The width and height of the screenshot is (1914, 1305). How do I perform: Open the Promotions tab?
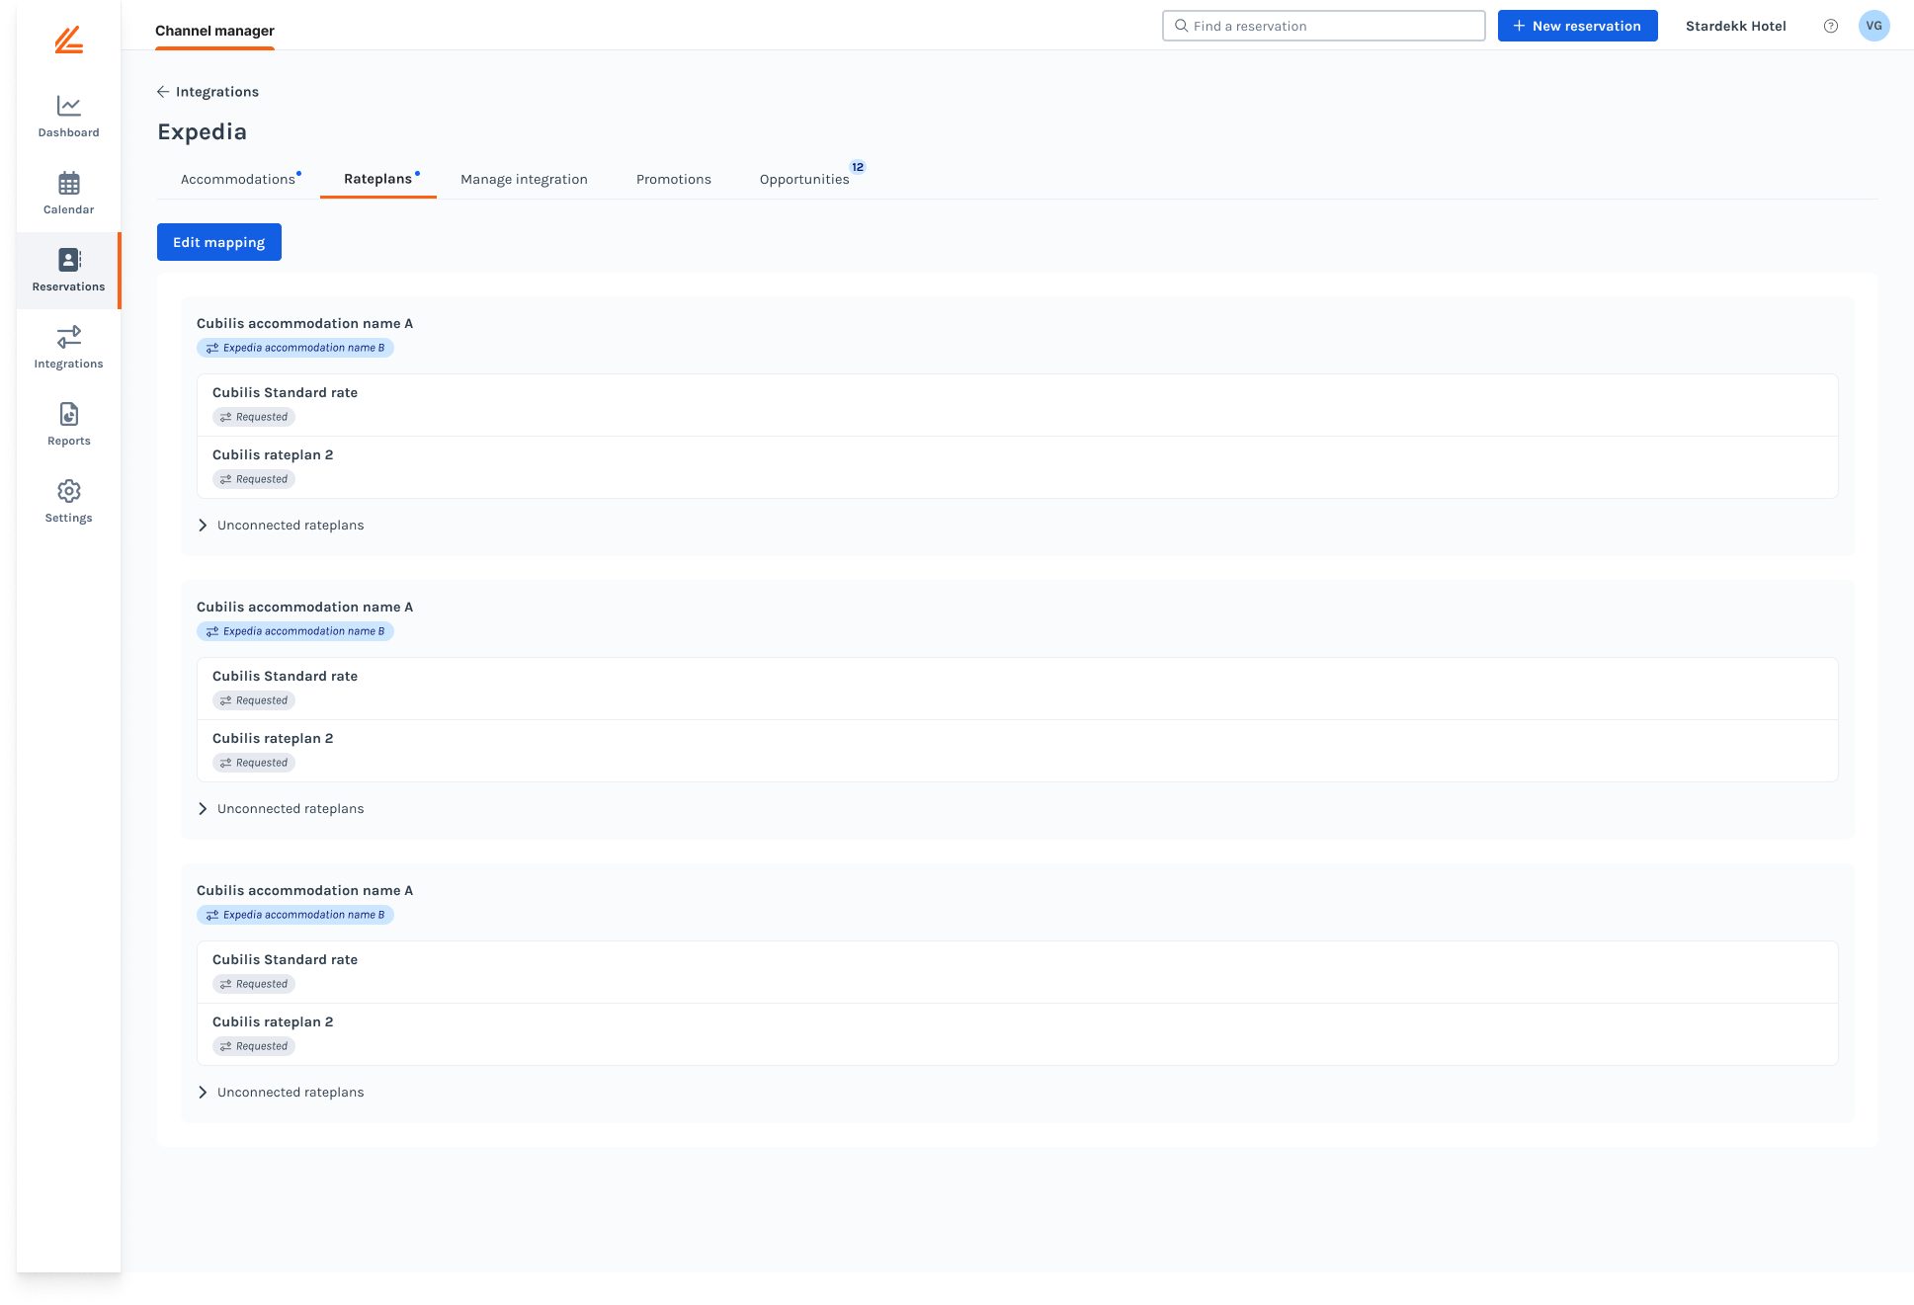click(x=674, y=180)
